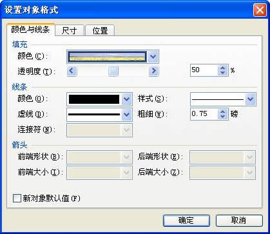Click the 填充 section label

pos(20,44)
